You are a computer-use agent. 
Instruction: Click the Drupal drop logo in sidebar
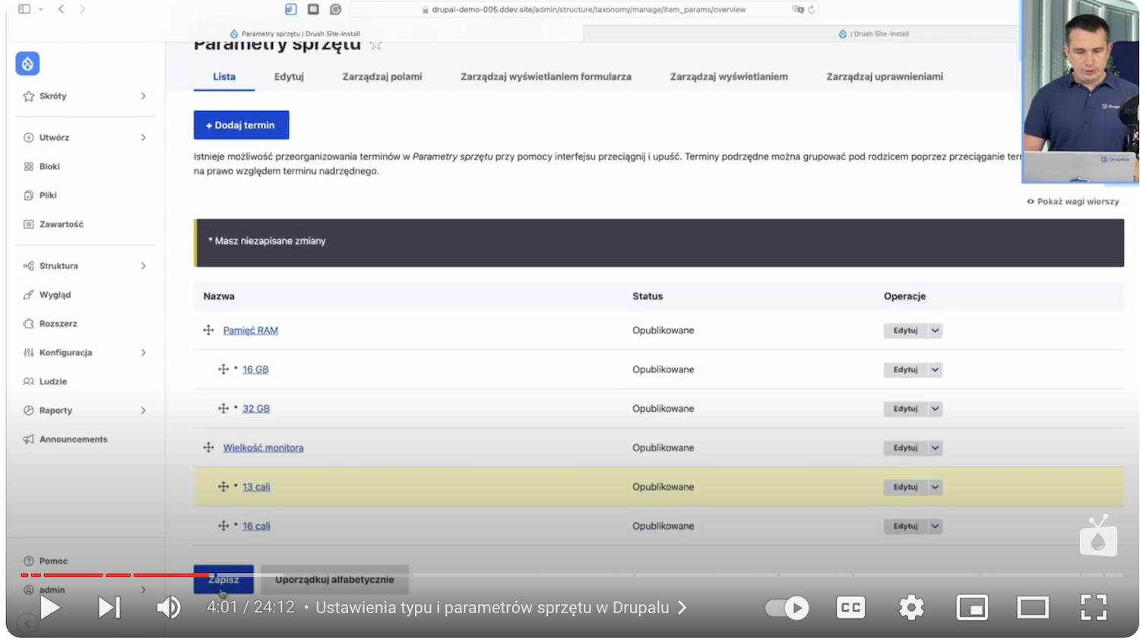pyautogui.click(x=27, y=64)
